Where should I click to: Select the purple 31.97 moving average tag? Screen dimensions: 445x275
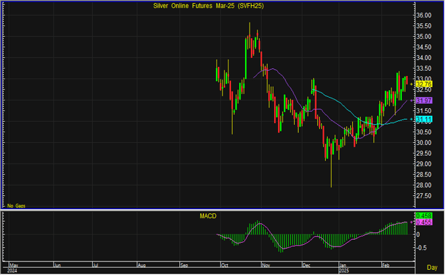pyautogui.click(x=424, y=100)
